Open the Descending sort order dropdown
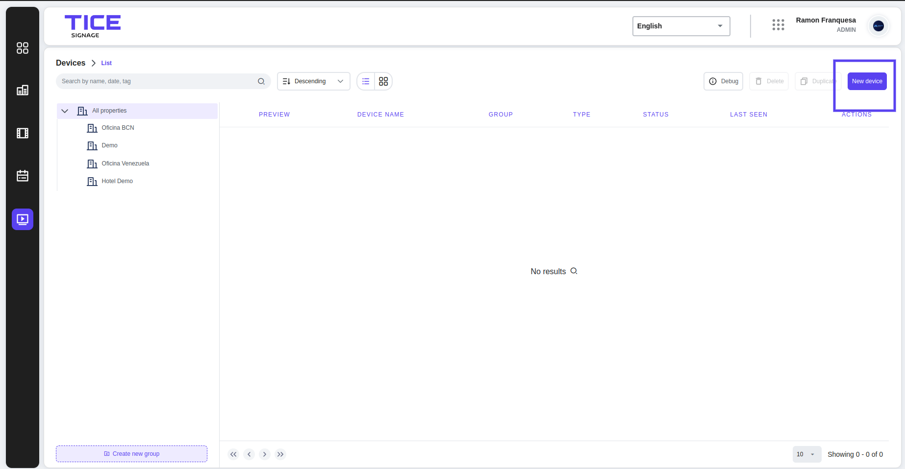905x469 pixels. tap(313, 81)
